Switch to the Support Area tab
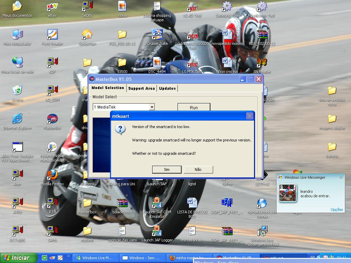The width and height of the screenshot is (351, 263). [142, 88]
